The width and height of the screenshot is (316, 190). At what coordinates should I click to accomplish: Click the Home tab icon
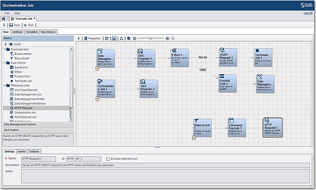pos(4,19)
